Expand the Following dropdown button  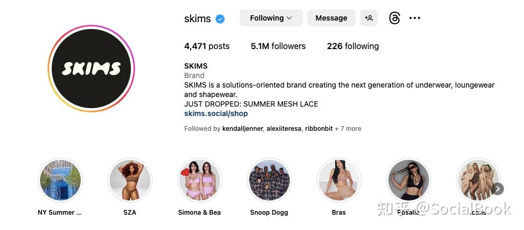click(271, 18)
